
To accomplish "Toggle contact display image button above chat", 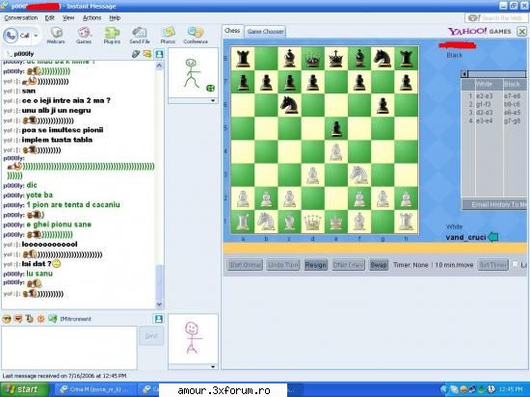I will point(159,54).
